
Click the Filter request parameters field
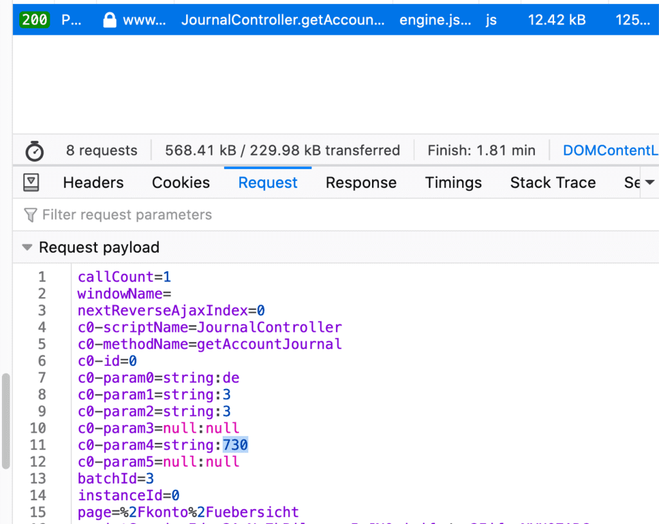(x=336, y=215)
